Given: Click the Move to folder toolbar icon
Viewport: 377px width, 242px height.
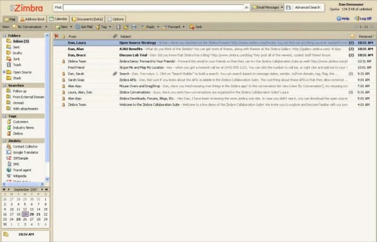Looking at the screenshot, I should (126, 27).
